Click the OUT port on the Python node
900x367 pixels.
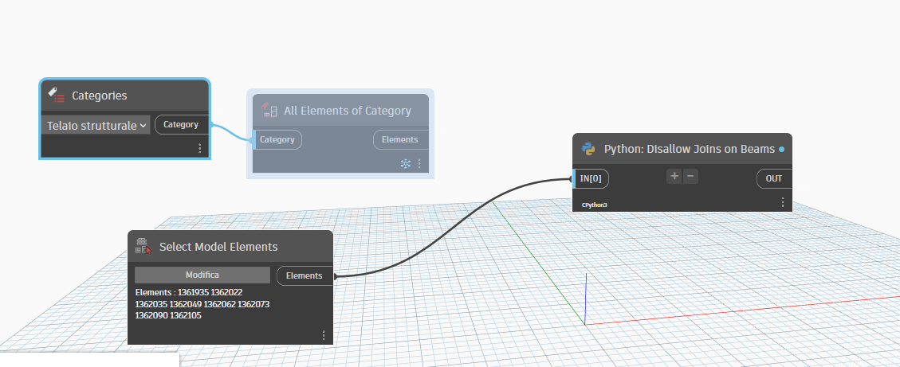(774, 178)
